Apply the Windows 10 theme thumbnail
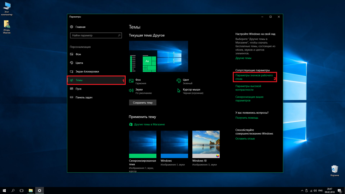 pyautogui.click(x=206, y=144)
